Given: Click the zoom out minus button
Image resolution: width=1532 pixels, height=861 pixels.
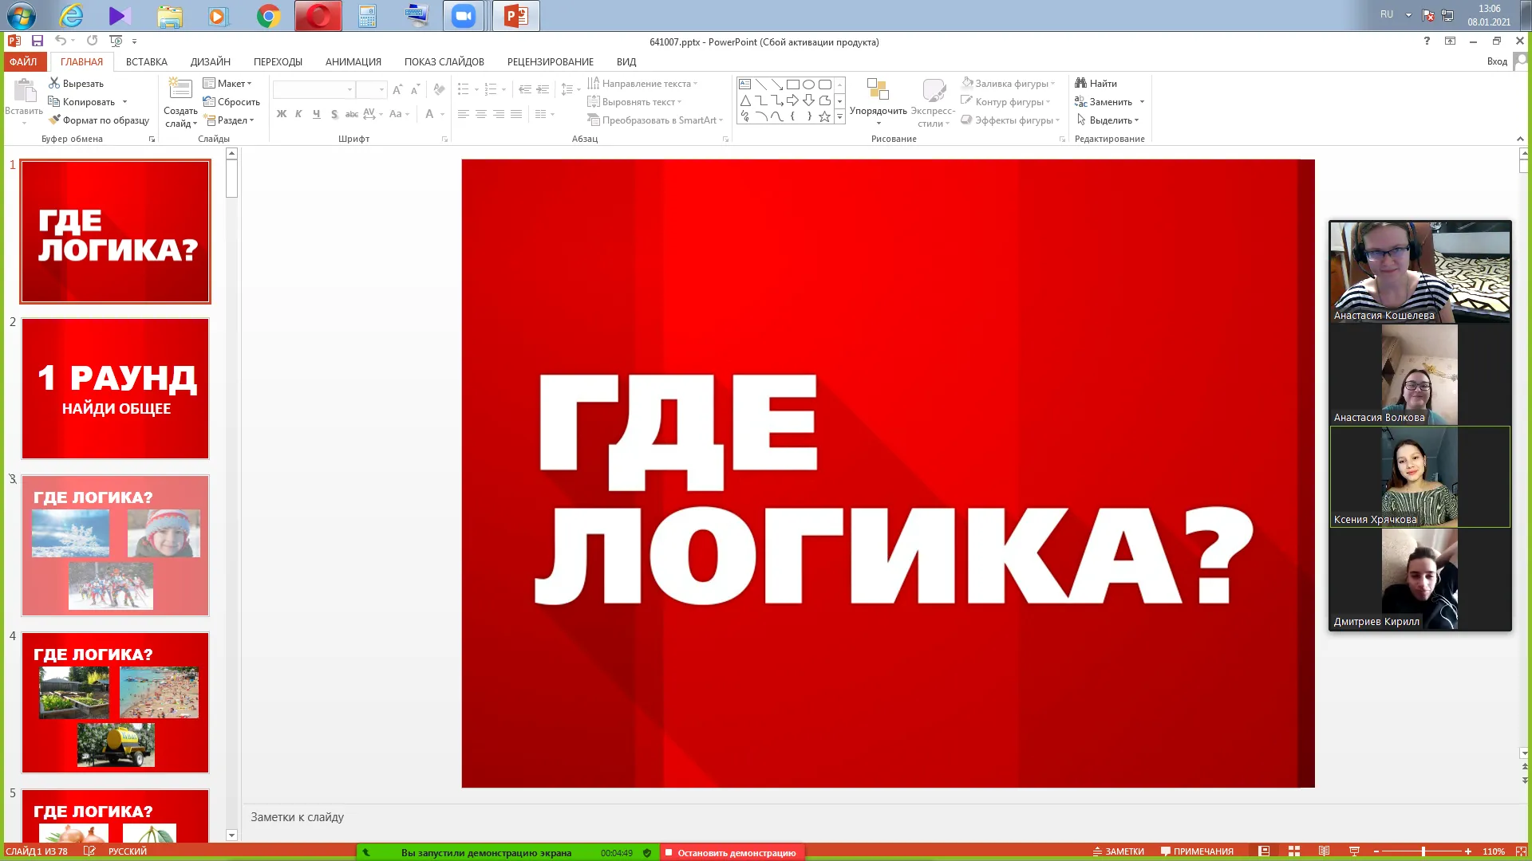Looking at the screenshot, I should click(x=1376, y=851).
